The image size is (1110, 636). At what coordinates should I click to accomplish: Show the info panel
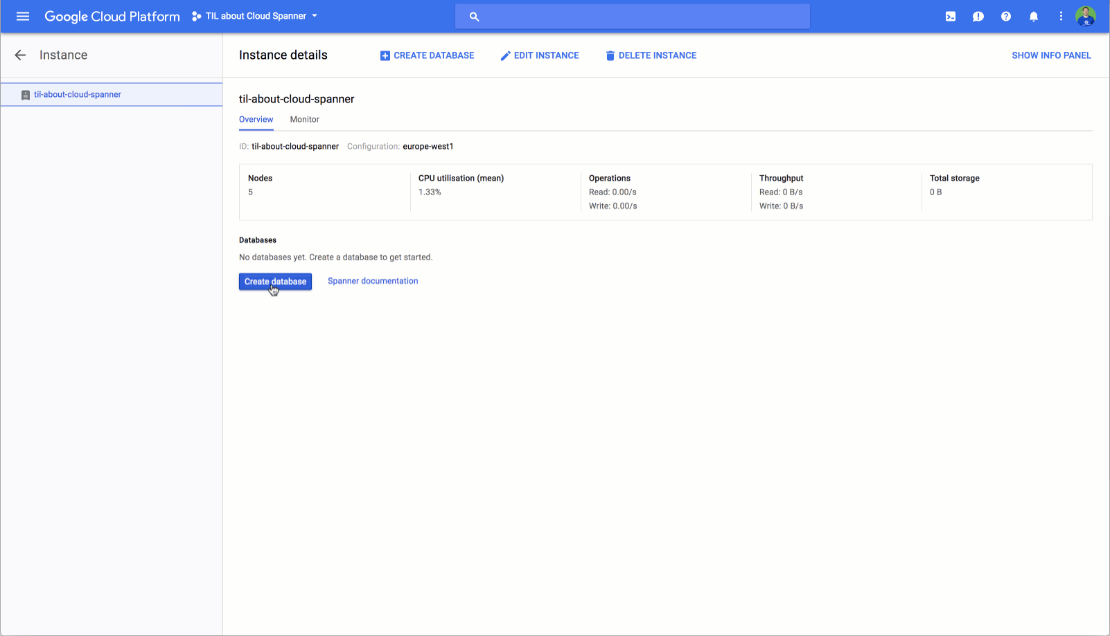coord(1051,55)
